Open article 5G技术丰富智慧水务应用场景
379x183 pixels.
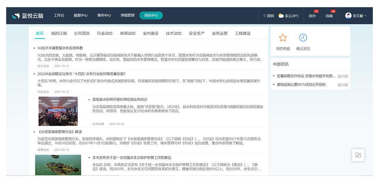60,48
